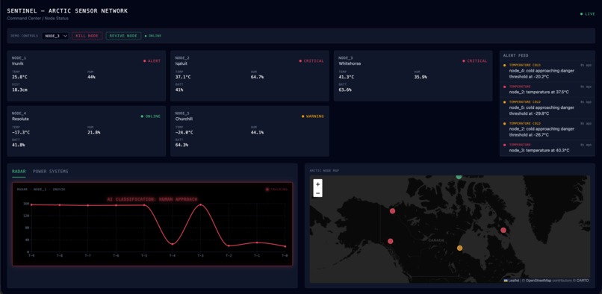Click the LIVE indicator in header
Viewport: 602px width, 294px height.
click(587, 14)
